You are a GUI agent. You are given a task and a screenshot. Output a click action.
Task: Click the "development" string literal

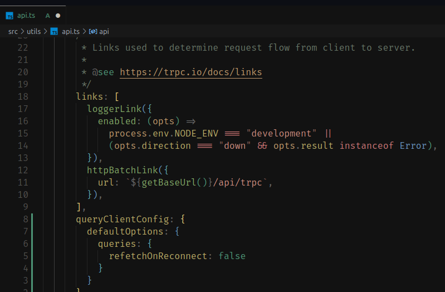(x=281, y=133)
